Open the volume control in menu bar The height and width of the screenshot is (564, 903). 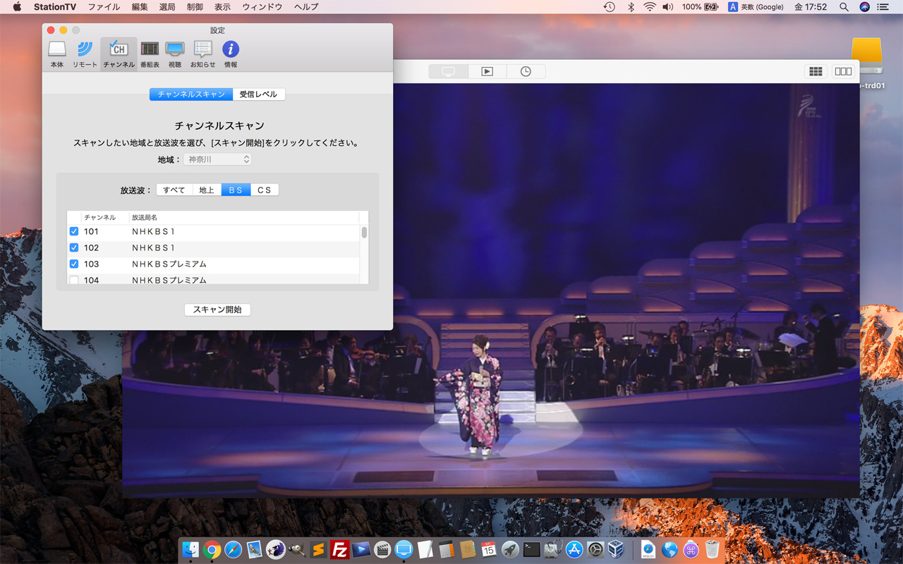(667, 7)
